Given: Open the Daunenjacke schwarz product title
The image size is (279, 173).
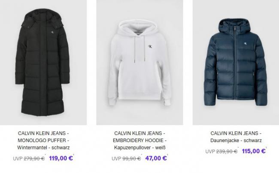Looking at the screenshot, I should click(x=236, y=137).
